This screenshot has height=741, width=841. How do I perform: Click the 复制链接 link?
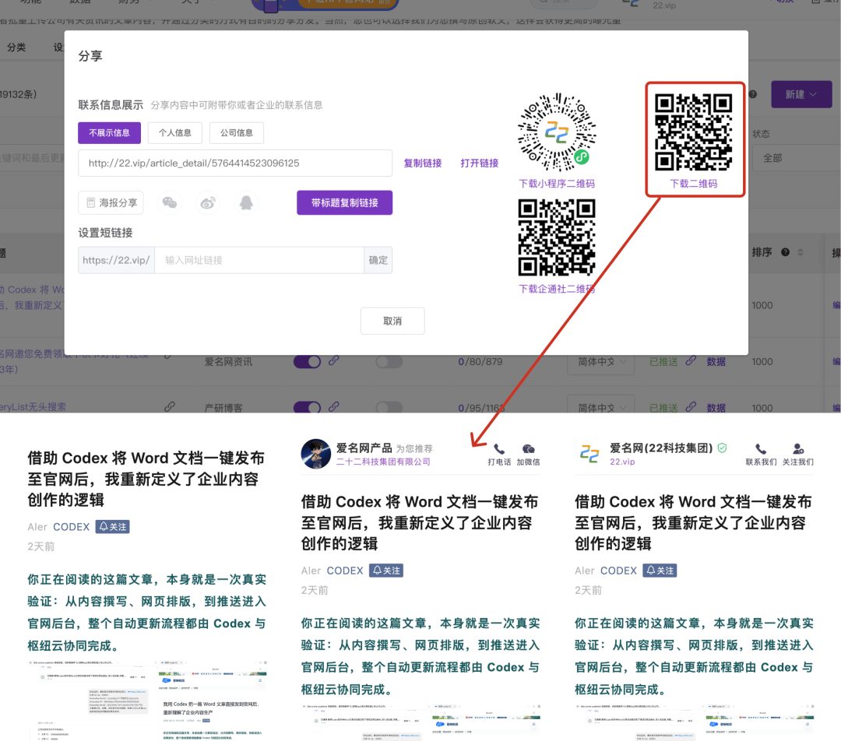coord(423,163)
